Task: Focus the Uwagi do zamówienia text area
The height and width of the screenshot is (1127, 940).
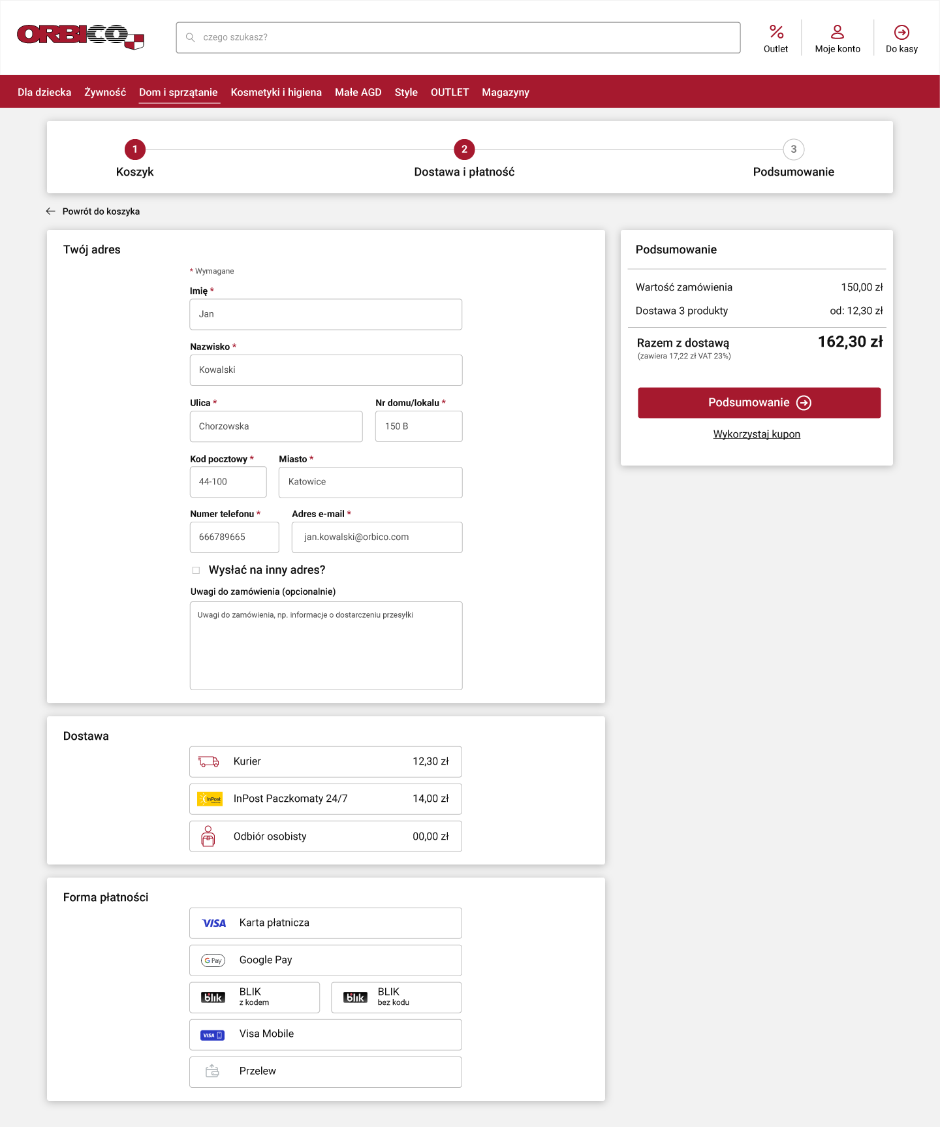Action: (x=326, y=645)
